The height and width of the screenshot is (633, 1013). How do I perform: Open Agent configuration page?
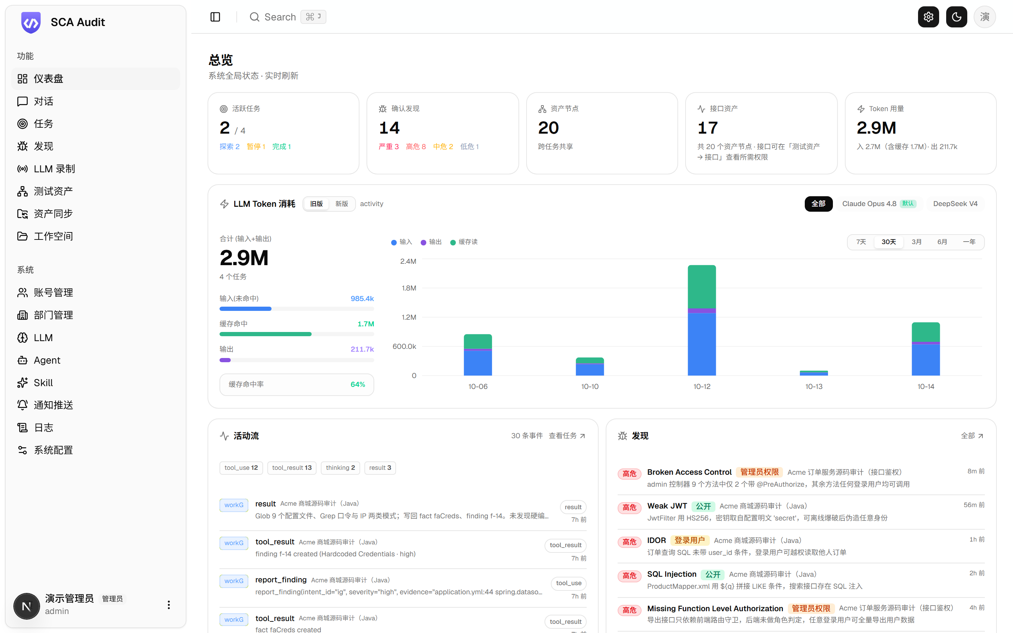coord(95,360)
